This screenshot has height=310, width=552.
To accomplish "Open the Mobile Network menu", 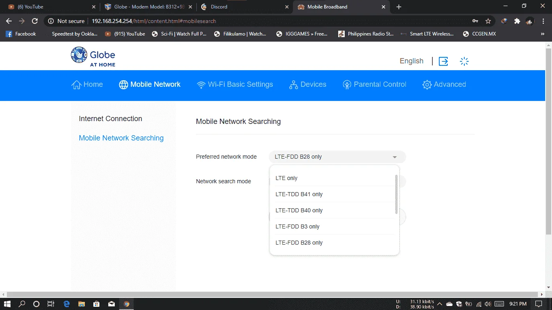I will tap(150, 84).
